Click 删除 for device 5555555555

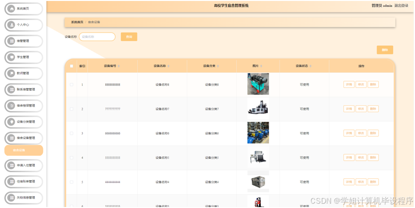point(373,158)
